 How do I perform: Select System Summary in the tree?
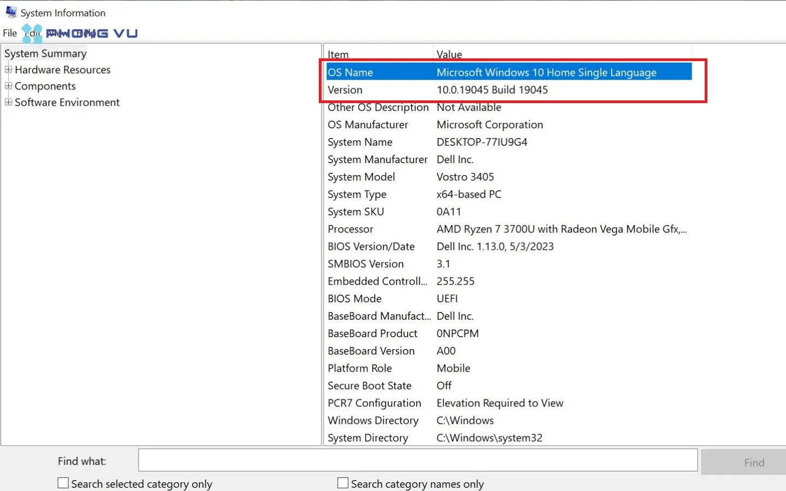pyautogui.click(x=45, y=53)
